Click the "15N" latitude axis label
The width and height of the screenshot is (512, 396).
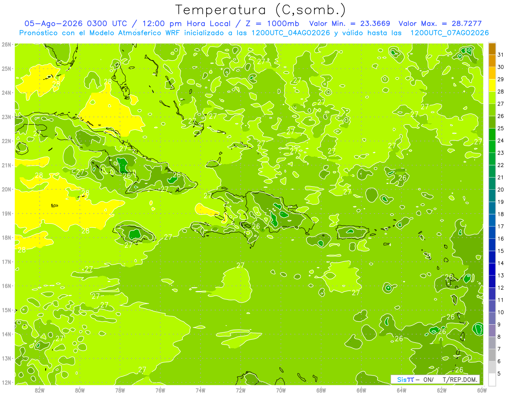pos(6,310)
